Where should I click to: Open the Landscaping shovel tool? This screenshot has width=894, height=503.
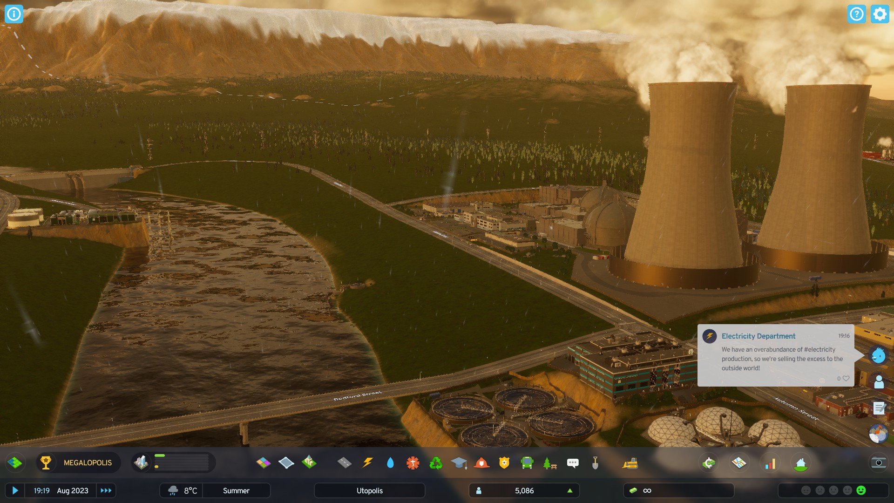(x=595, y=462)
